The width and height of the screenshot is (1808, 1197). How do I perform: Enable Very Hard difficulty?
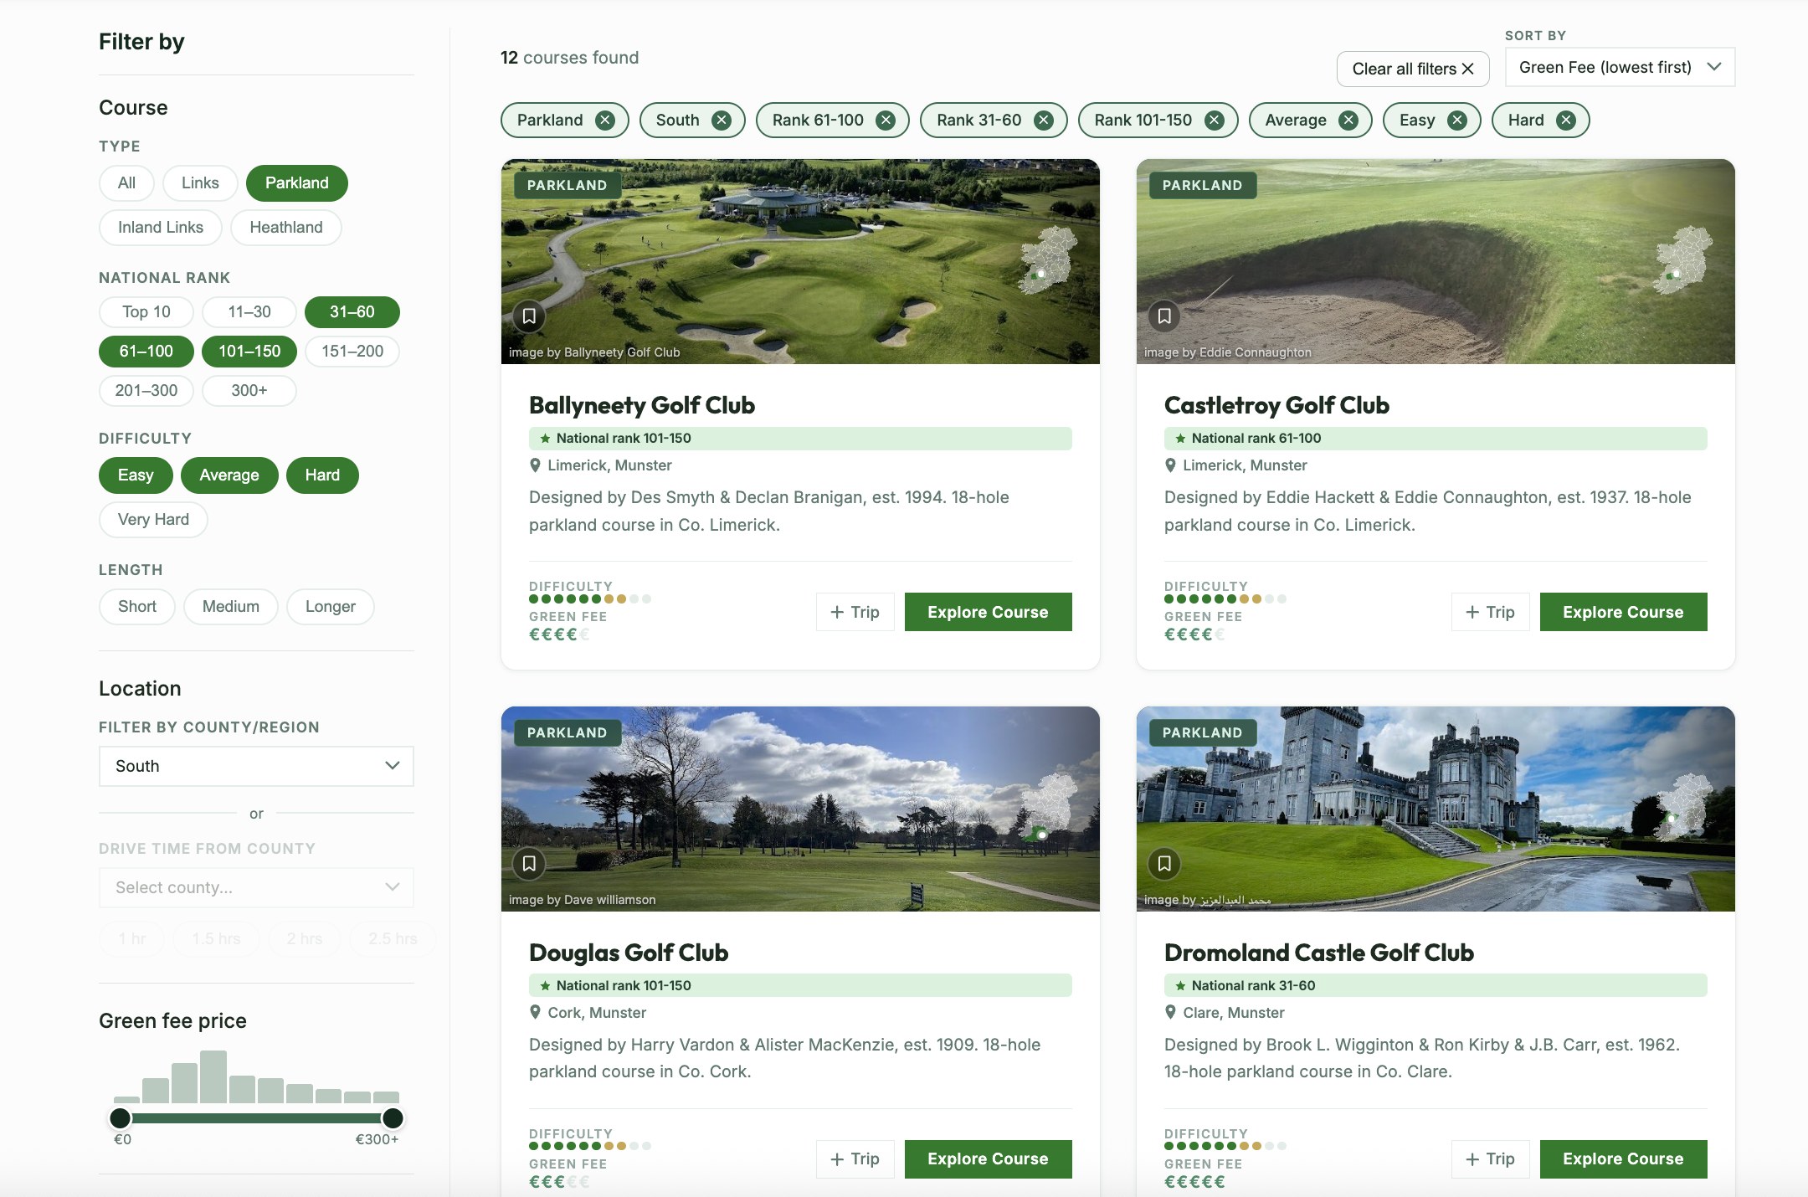click(153, 520)
